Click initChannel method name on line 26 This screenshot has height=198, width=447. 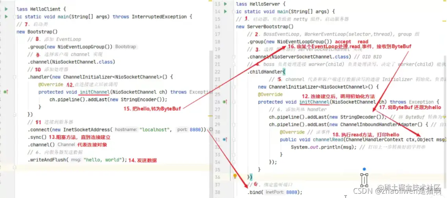(314, 102)
